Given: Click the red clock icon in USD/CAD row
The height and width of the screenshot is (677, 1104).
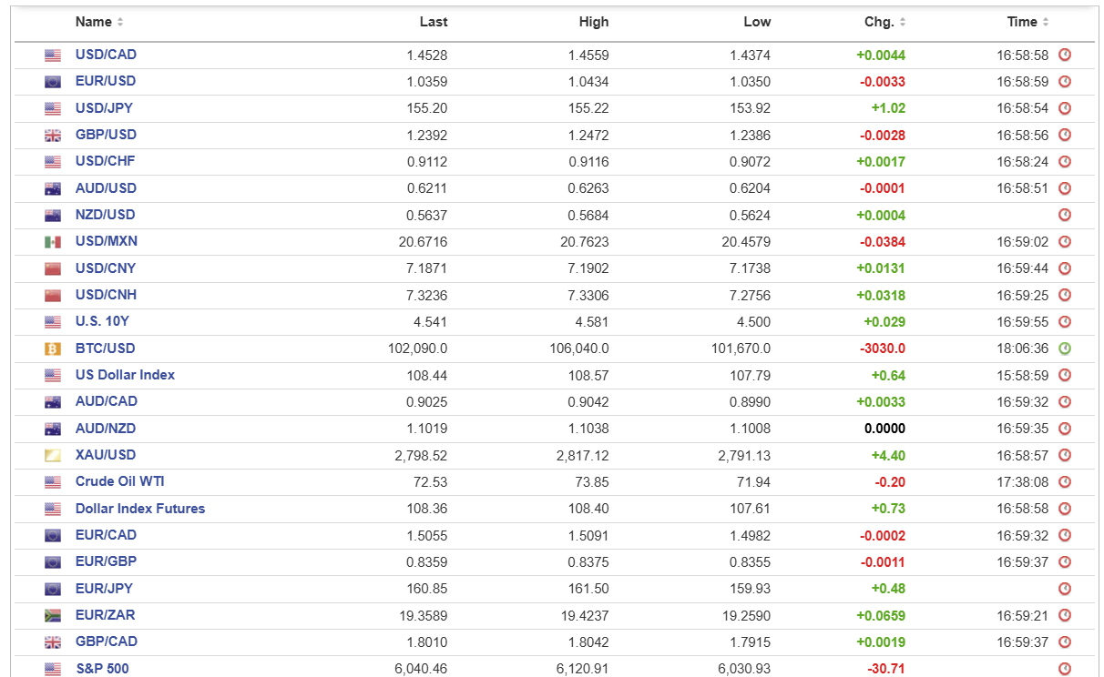Looking at the screenshot, I should pyautogui.click(x=1065, y=56).
